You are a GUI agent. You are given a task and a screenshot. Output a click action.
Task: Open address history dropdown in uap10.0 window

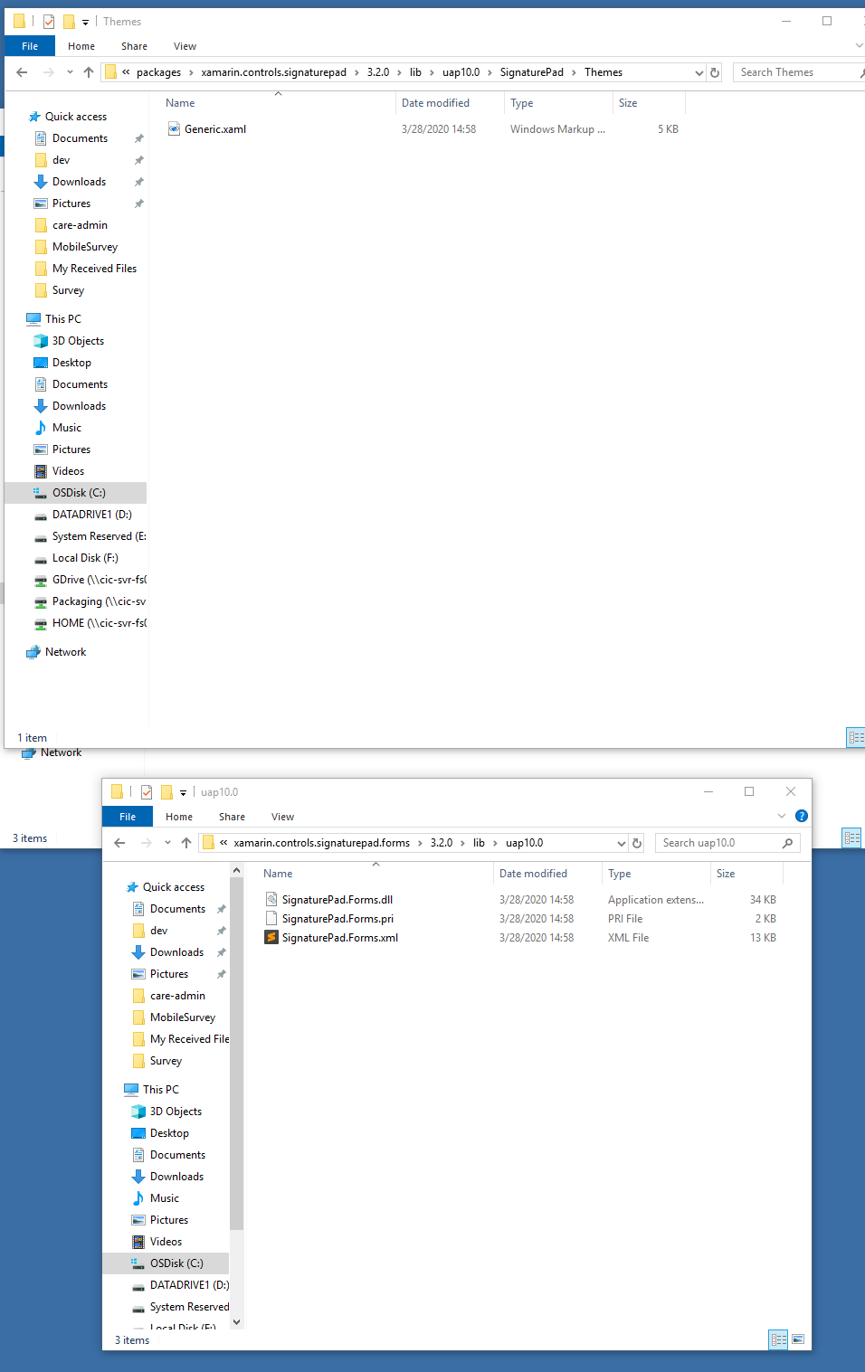coord(622,843)
